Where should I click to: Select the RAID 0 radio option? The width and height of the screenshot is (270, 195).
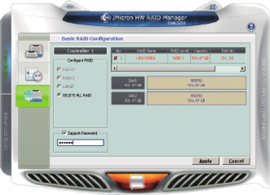(x=58, y=69)
